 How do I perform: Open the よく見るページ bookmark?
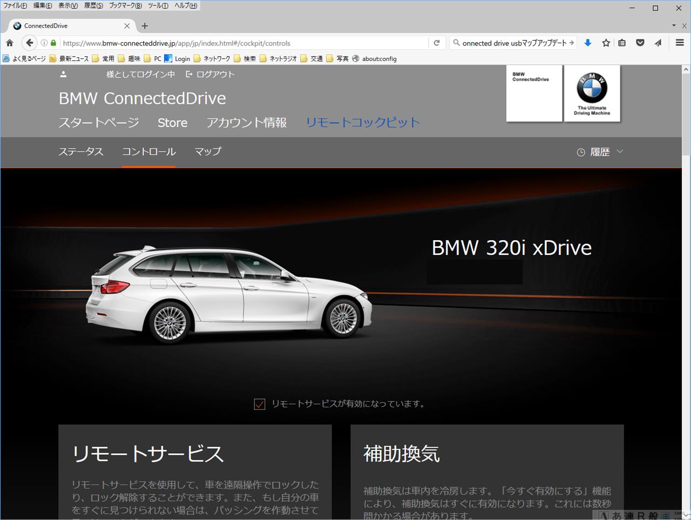click(x=24, y=58)
